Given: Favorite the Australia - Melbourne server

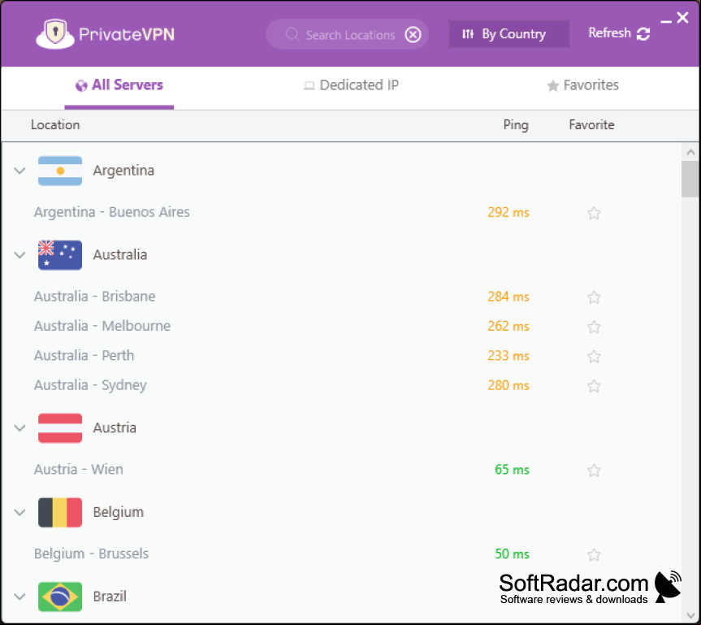Looking at the screenshot, I should pyautogui.click(x=594, y=327).
